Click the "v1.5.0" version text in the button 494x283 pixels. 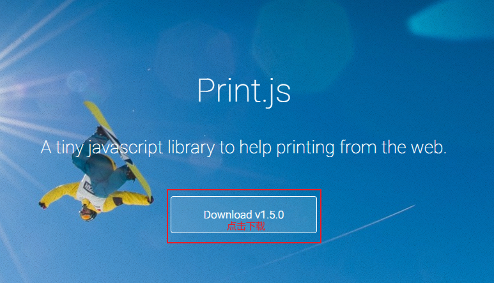tap(270, 215)
